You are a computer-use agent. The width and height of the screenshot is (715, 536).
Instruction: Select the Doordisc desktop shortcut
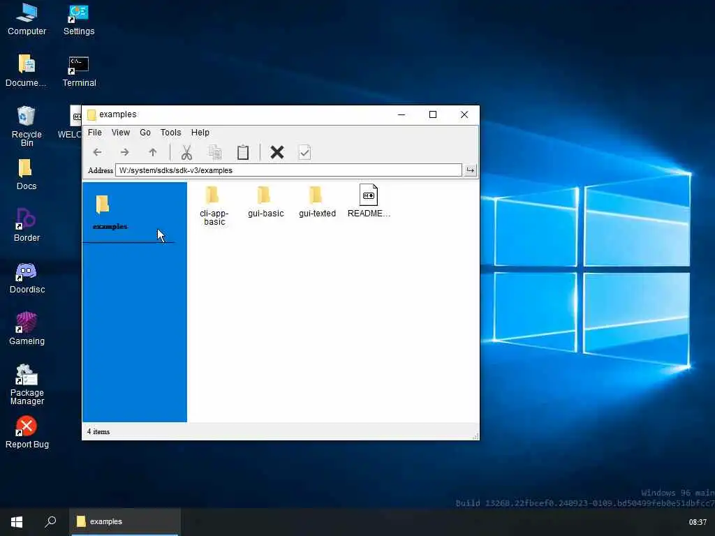[27, 277]
